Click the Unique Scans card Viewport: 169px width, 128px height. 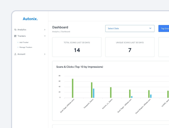[x=130, y=47]
